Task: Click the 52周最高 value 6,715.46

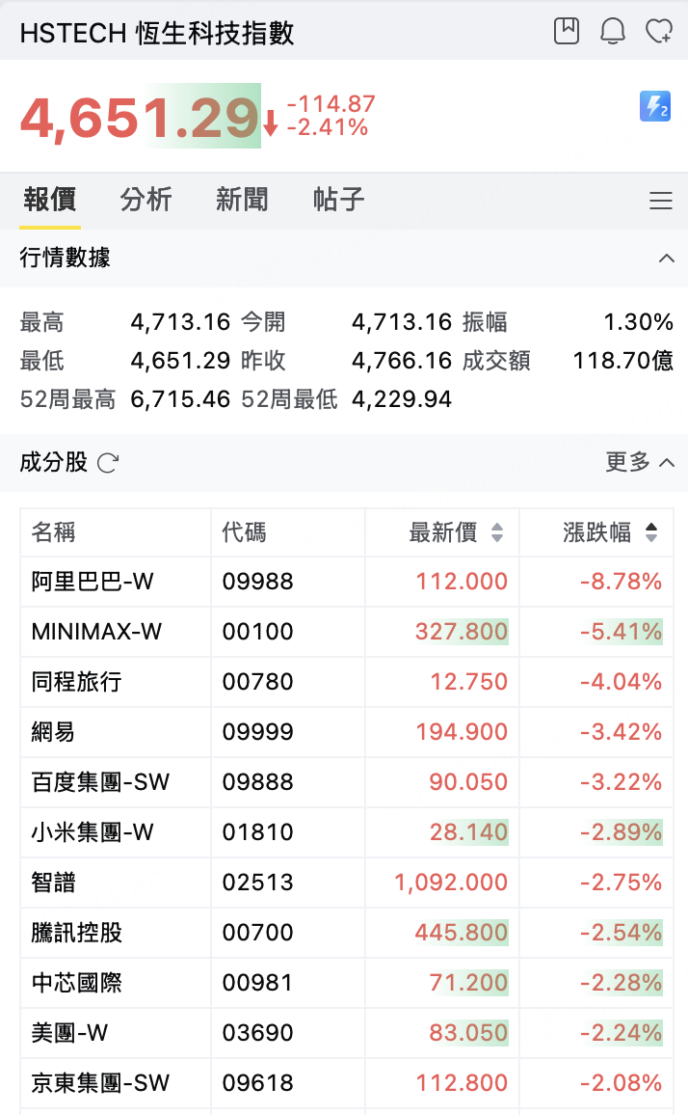Action: (x=180, y=399)
